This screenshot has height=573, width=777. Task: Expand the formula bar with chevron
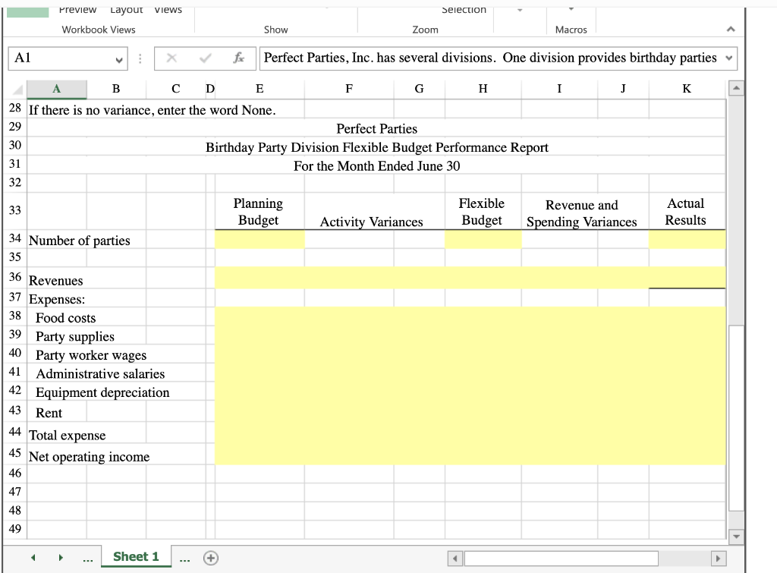(729, 58)
